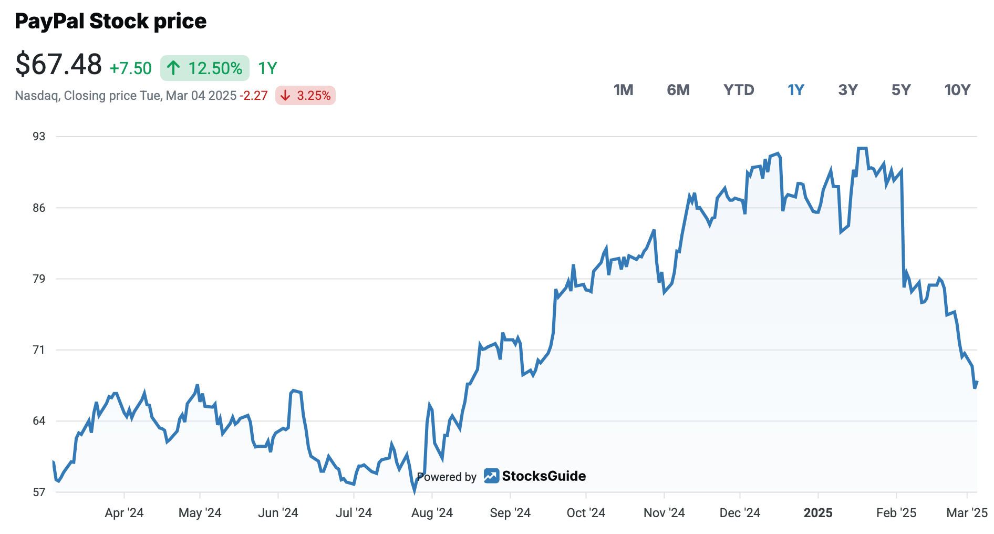Click the Nov '24 axis label
994x534 pixels.
(x=664, y=513)
